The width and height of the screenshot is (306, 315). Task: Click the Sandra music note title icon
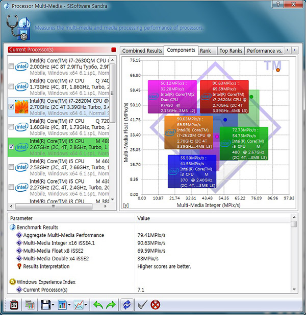coord(7,6)
